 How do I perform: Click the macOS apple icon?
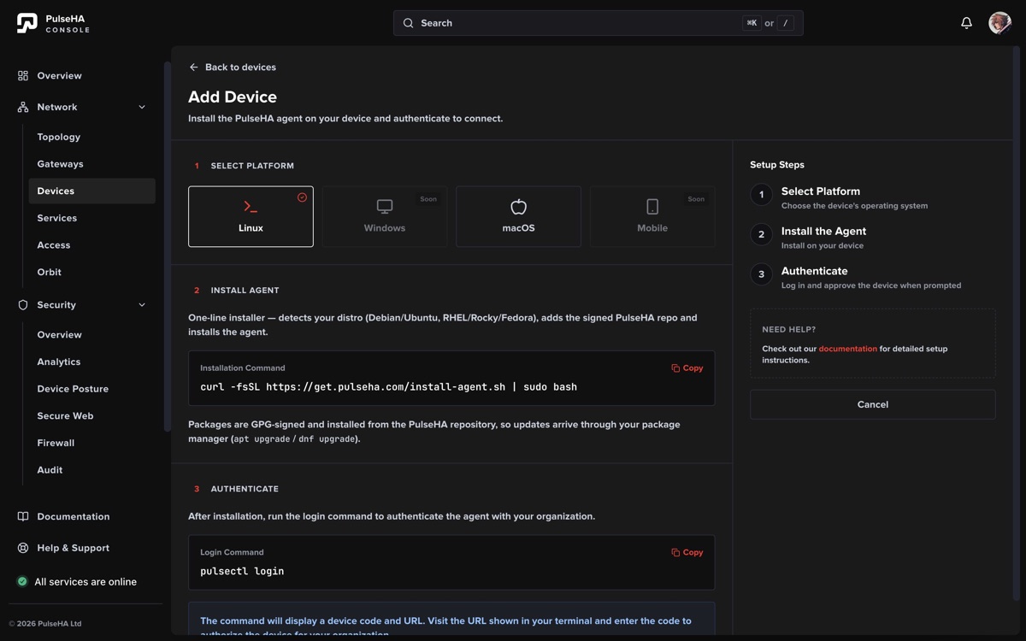[x=518, y=206]
